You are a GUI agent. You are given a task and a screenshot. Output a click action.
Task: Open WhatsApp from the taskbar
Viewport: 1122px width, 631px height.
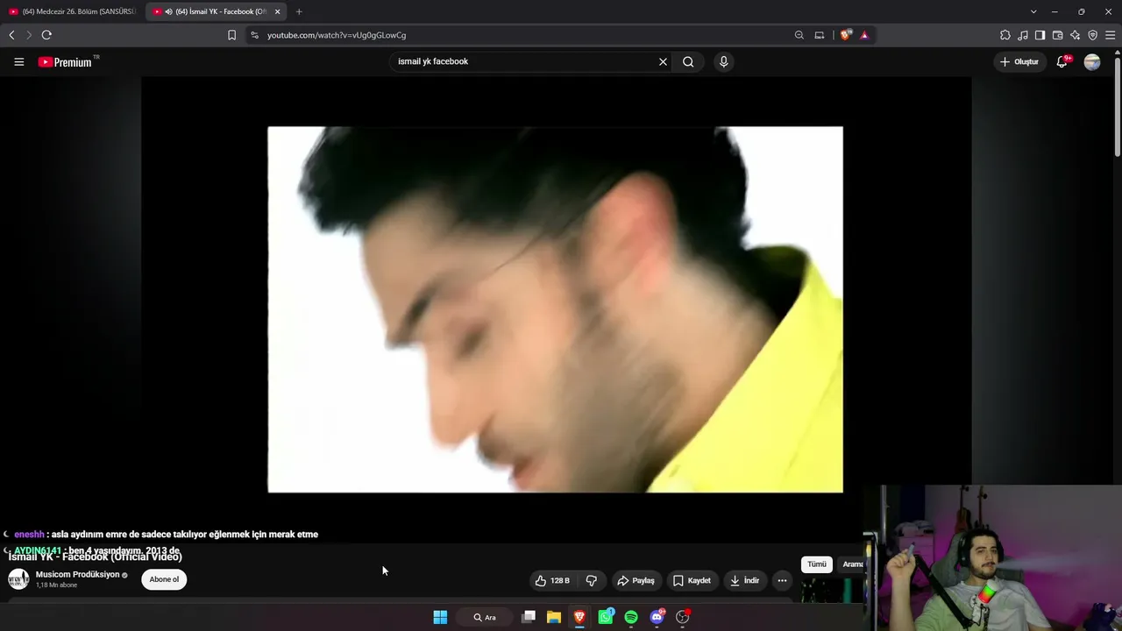[606, 617]
